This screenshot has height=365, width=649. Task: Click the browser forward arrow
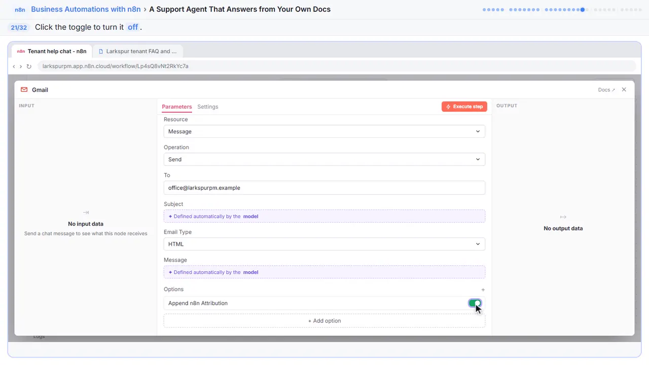pyautogui.click(x=21, y=66)
